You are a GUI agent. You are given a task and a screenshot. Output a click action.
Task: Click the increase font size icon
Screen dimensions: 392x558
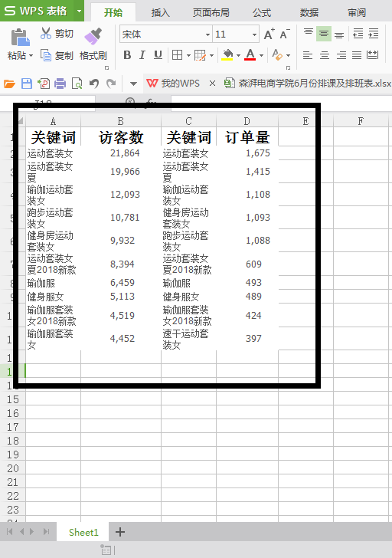269,34
